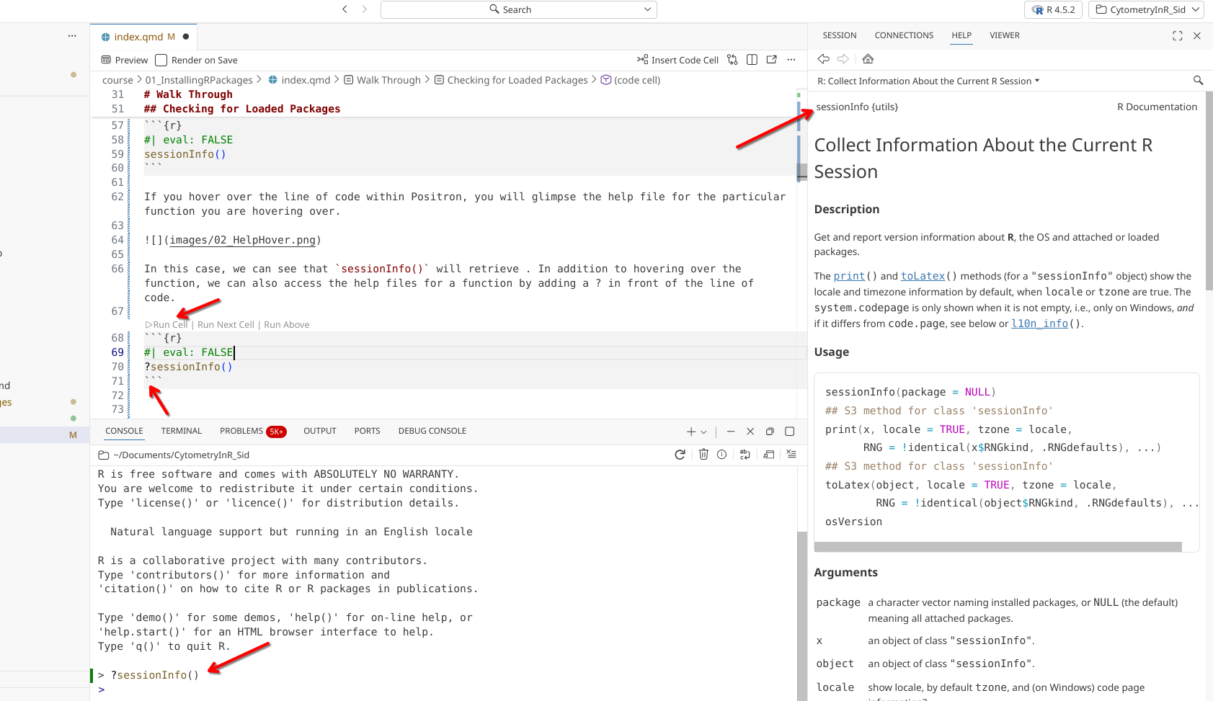
Task: Follow the toLatex link in help
Action: 922,276
